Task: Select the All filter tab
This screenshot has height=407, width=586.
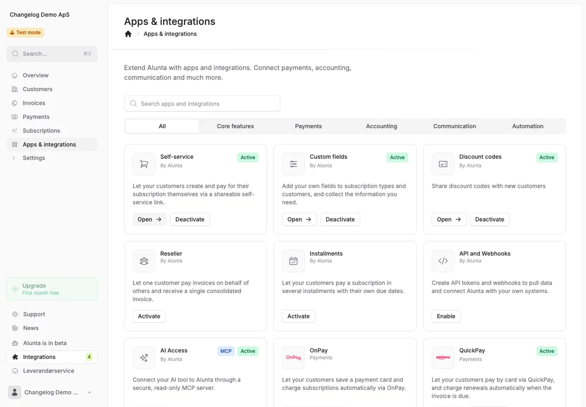Action: tap(162, 126)
